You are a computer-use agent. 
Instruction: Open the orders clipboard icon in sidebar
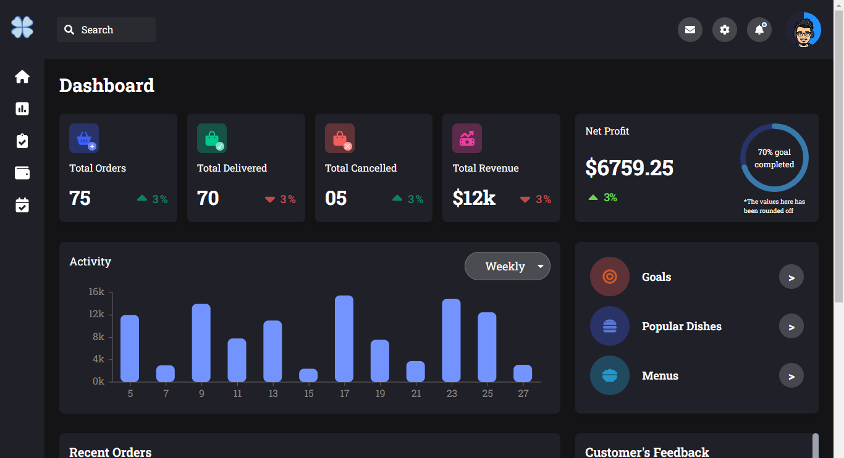[22, 141]
